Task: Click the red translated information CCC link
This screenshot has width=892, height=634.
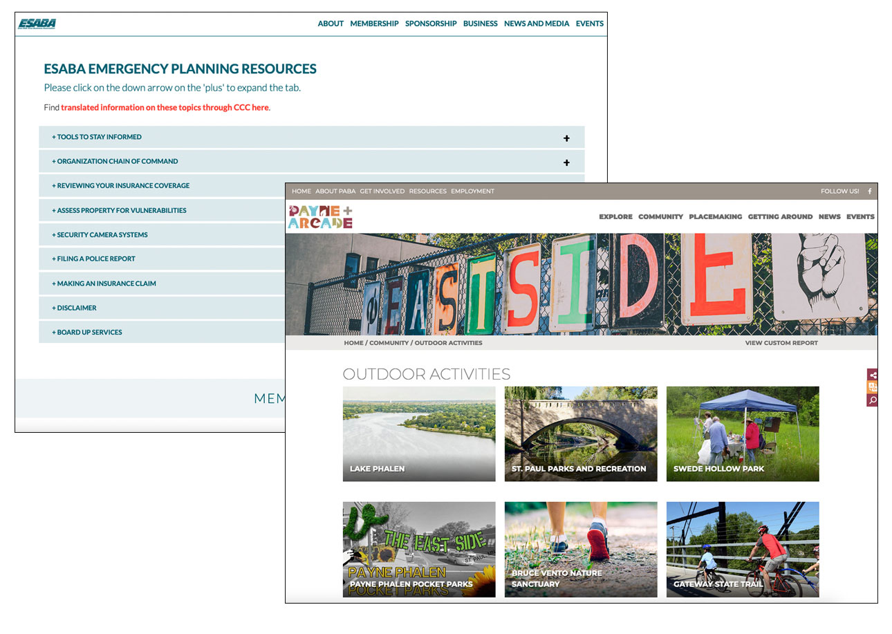Action: coord(165,108)
